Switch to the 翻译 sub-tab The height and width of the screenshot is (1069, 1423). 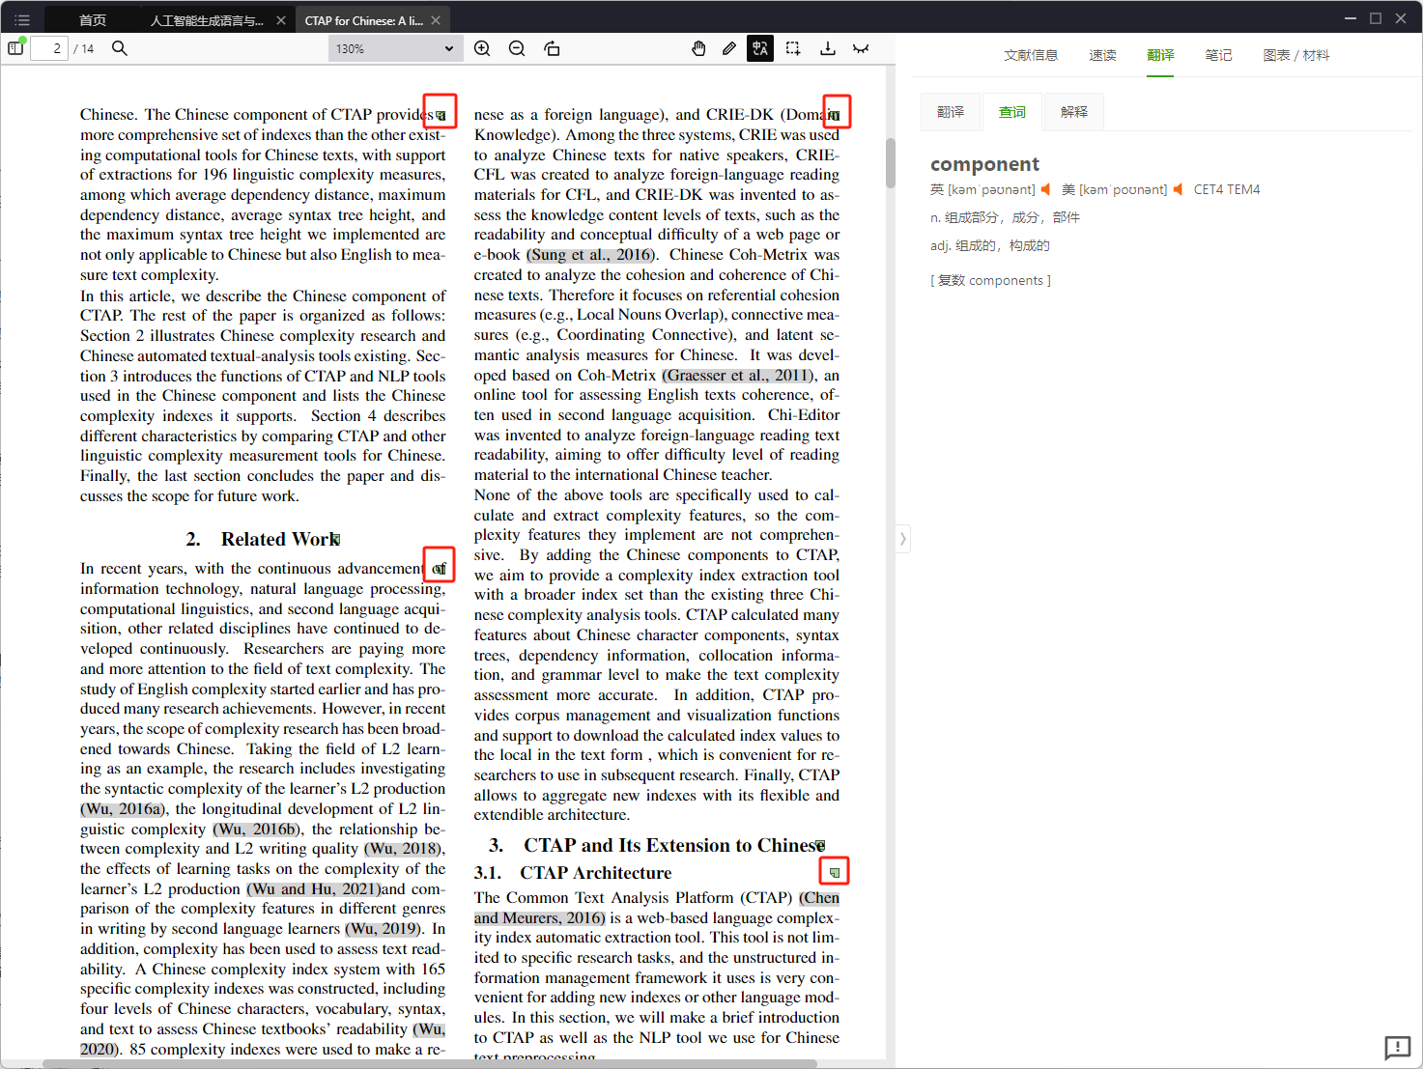coord(951,112)
